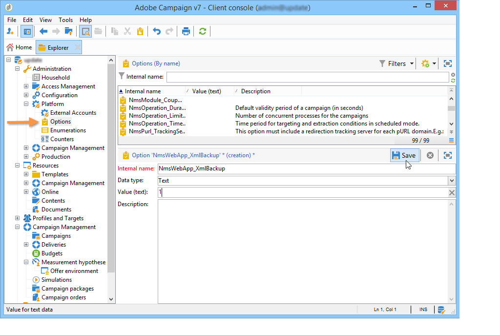Image resolution: width=500 pixels, height=335 pixels.
Task: Toggle the explorer tree view toolbar icon
Action: [x=27, y=31]
